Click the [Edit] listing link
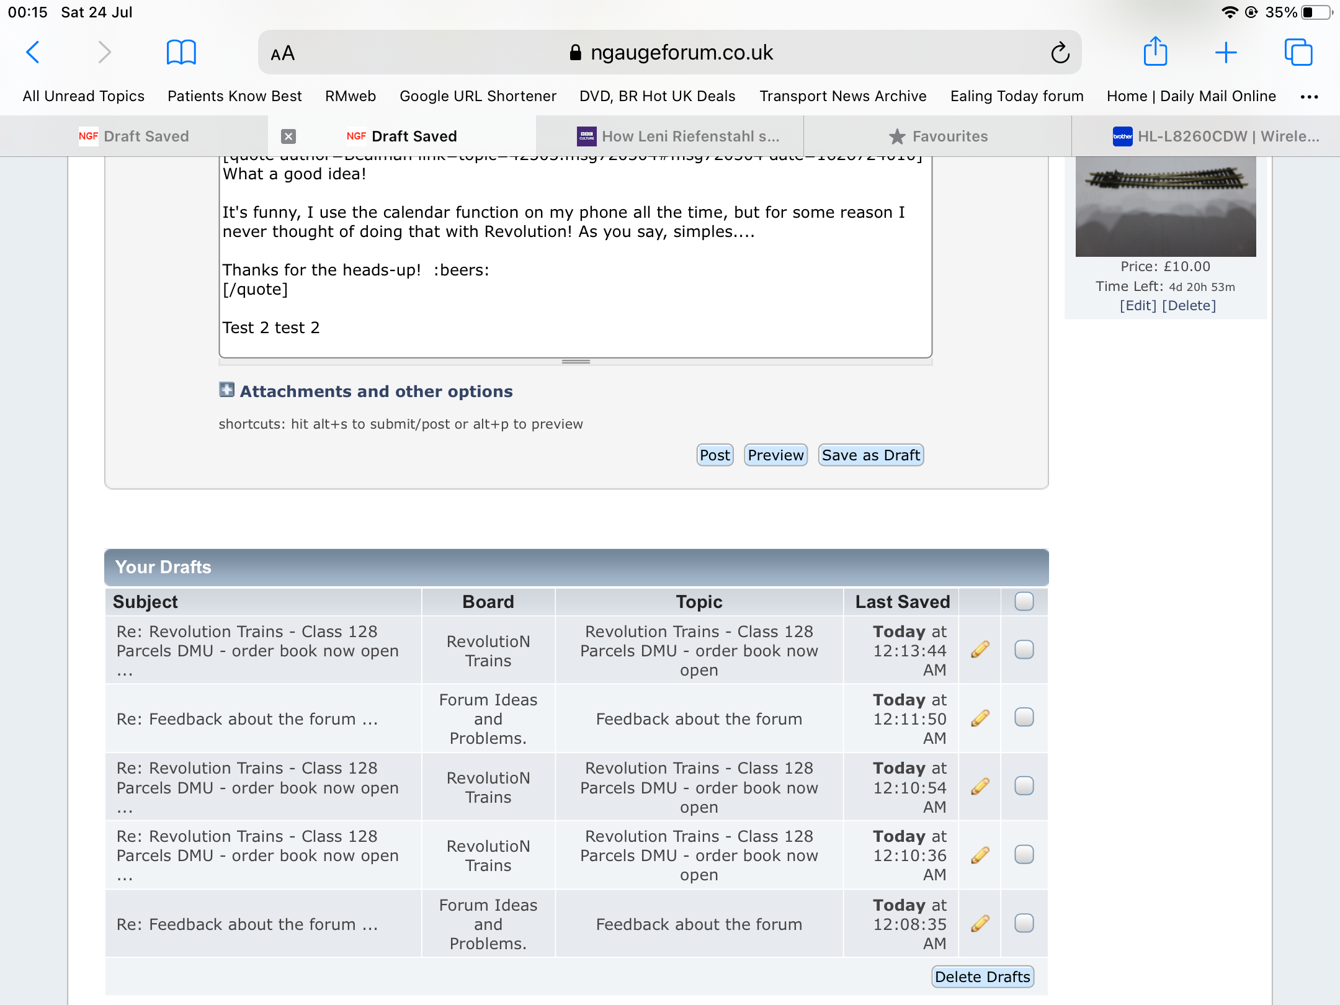This screenshot has width=1340, height=1005. (x=1138, y=306)
